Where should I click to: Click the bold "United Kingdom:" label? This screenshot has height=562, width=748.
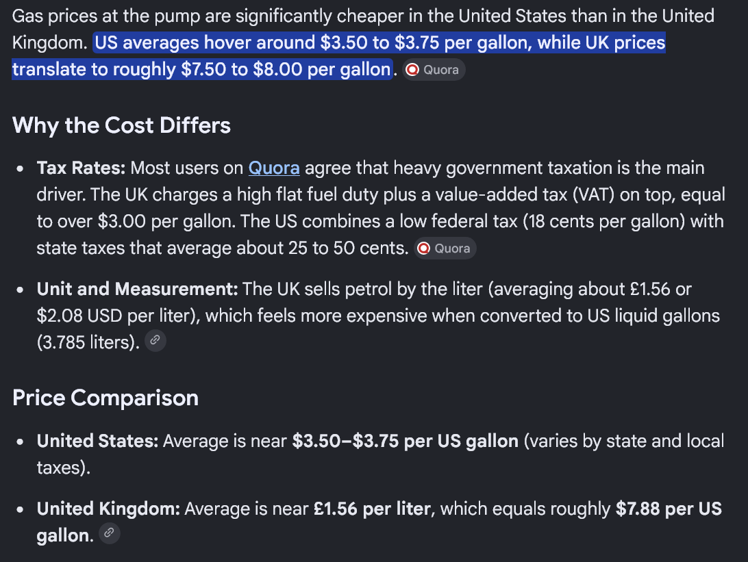click(108, 509)
